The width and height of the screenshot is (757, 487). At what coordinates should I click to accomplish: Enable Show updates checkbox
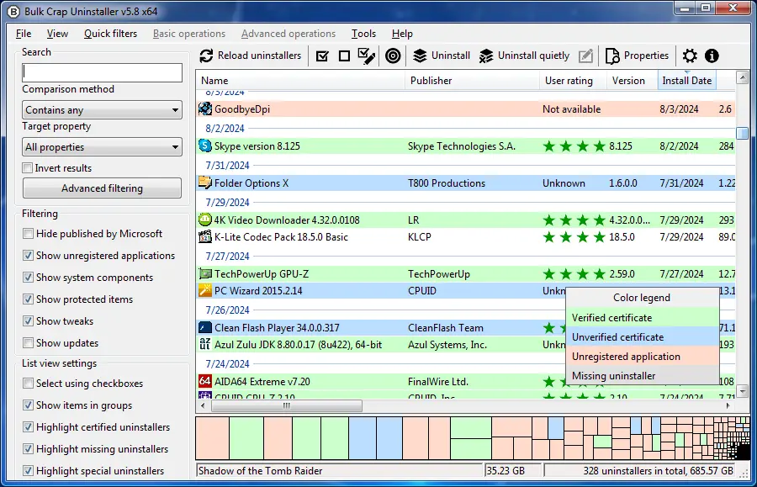click(x=28, y=343)
